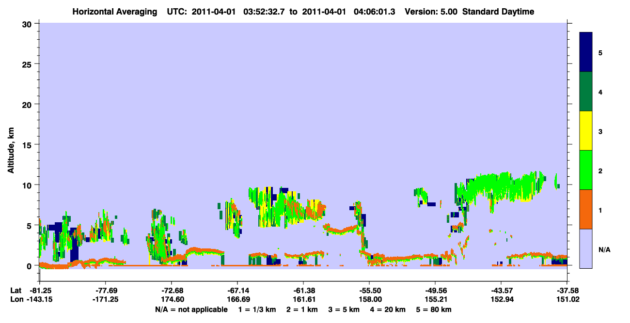Viewport: 630px width, 323px height.
Task: Click latitude value -61.38
Action: (x=303, y=291)
